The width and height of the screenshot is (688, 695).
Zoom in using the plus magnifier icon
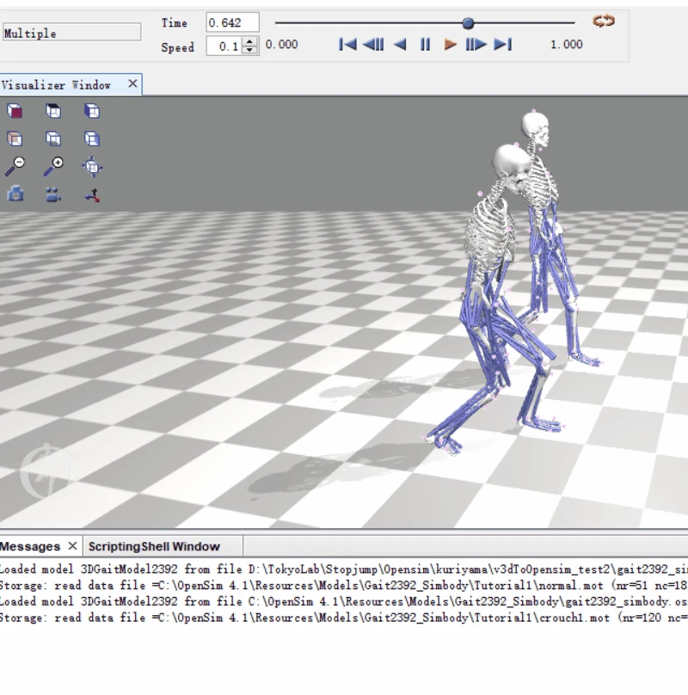point(53,166)
